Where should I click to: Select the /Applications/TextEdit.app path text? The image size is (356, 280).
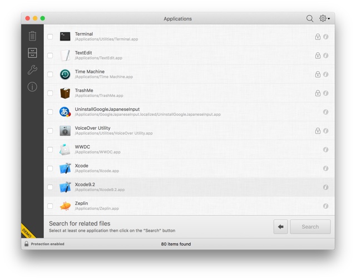click(98, 58)
